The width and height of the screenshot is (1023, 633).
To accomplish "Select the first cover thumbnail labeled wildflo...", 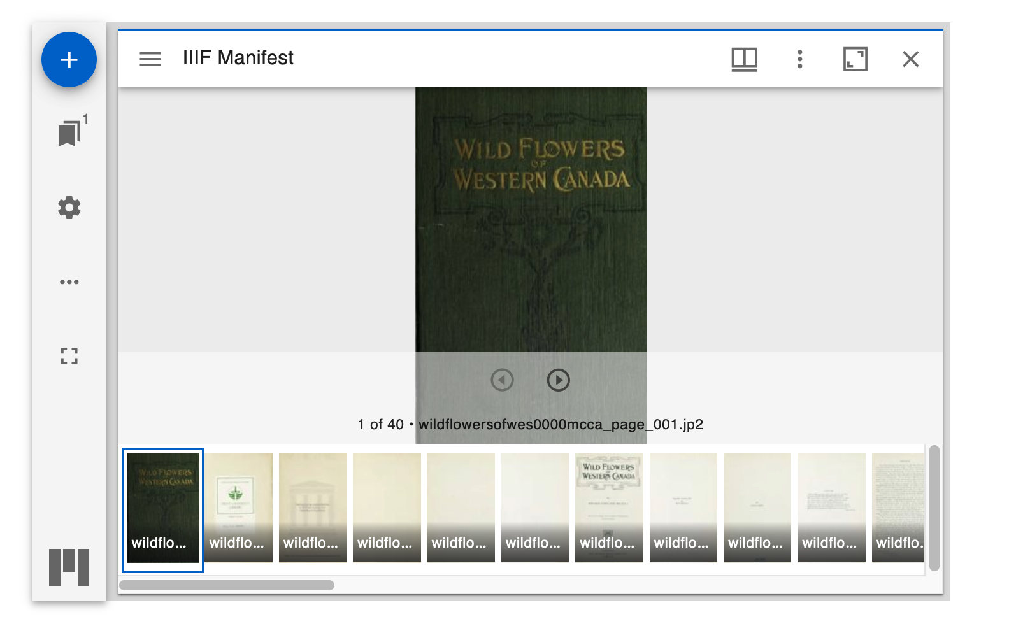I will click(162, 506).
